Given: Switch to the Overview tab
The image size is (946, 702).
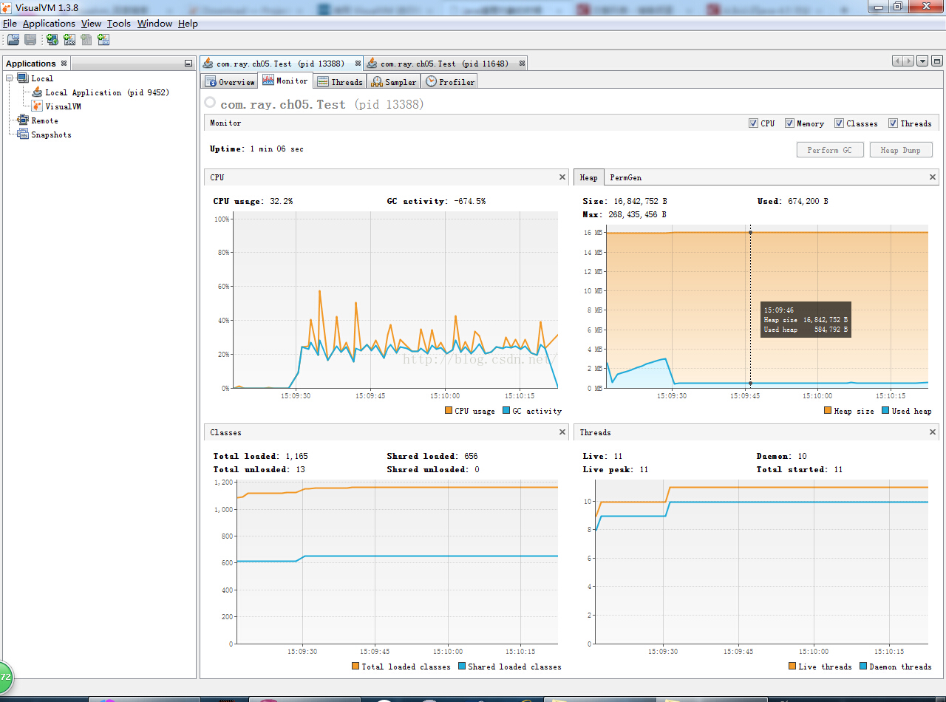Looking at the screenshot, I should point(230,81).
